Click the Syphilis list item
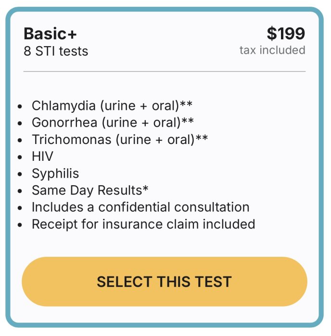The width and height of the screenshot is (331, 336). (55, 173)
